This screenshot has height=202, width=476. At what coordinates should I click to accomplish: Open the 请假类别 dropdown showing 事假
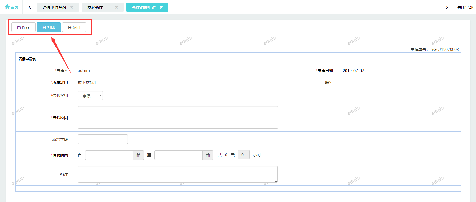90,96
